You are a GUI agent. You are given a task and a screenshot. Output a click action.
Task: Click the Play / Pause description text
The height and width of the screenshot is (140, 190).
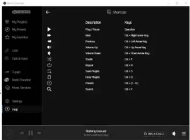[92, 30]
